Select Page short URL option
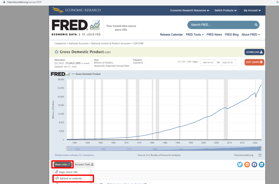Image resolution: width=279 pixels, height=184 pixels. coord(72,172)
